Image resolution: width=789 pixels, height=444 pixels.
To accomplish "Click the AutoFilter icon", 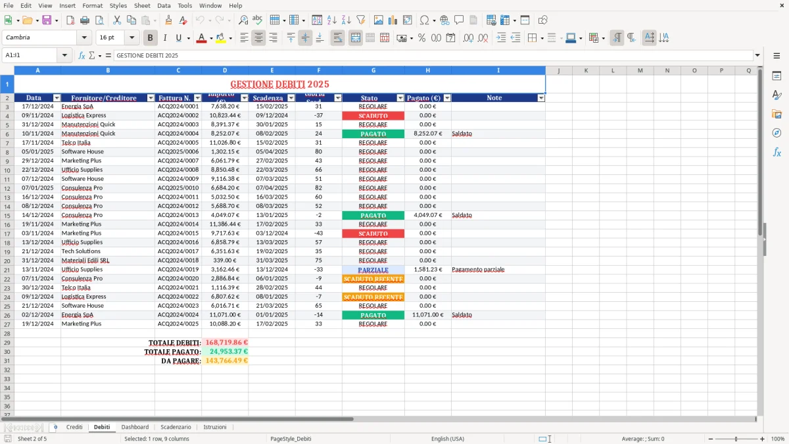I will (x=360, y=20).
